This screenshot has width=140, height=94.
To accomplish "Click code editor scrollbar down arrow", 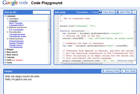I will 135,60.
